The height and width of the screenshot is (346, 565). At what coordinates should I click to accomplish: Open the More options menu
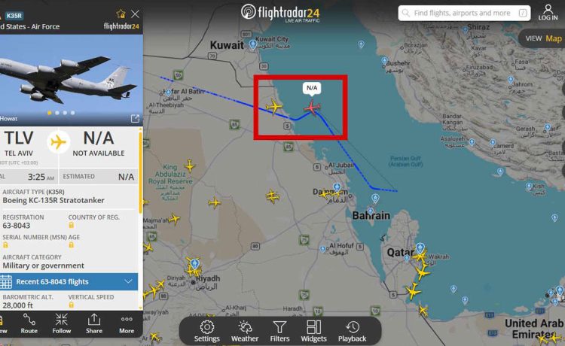127,323
